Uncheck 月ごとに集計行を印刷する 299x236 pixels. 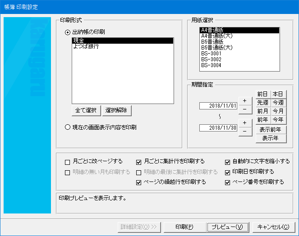pyautogui.click(x=138, y=162)
